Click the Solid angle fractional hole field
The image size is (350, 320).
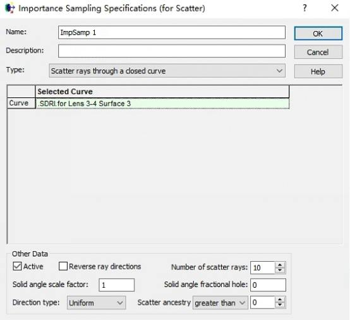(x=268, y=285)
